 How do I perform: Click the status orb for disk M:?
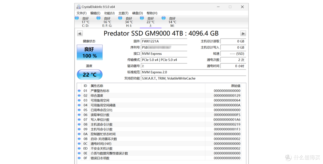[x=164, y=18]
